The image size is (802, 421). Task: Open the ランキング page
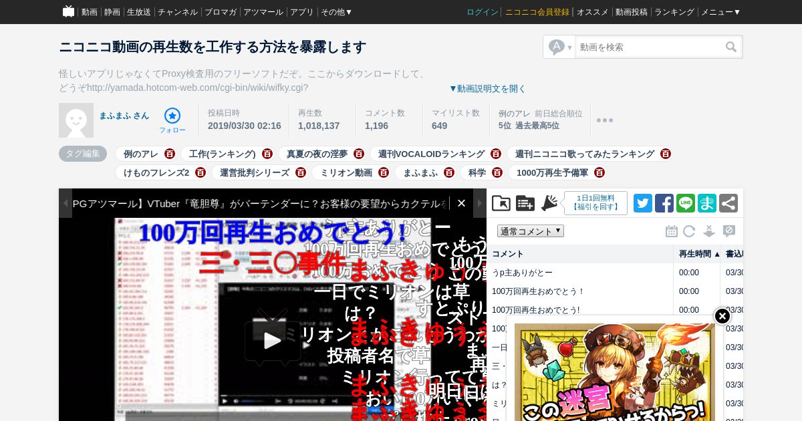click(x=674, y=12)
